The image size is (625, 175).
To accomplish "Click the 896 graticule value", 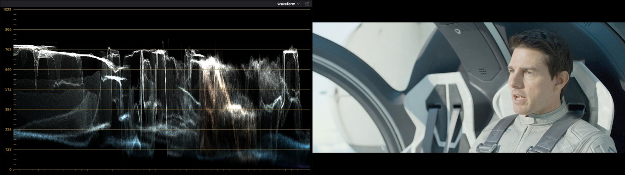I will (x=8, y=29).
